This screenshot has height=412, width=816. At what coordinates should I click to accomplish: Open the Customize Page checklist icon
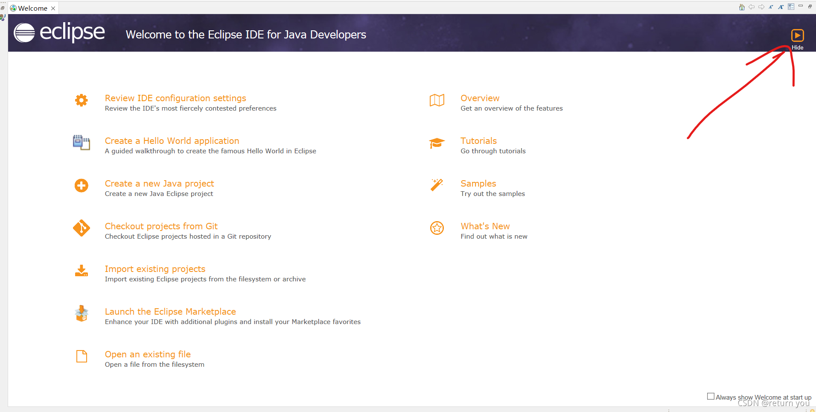click(791, 6)
